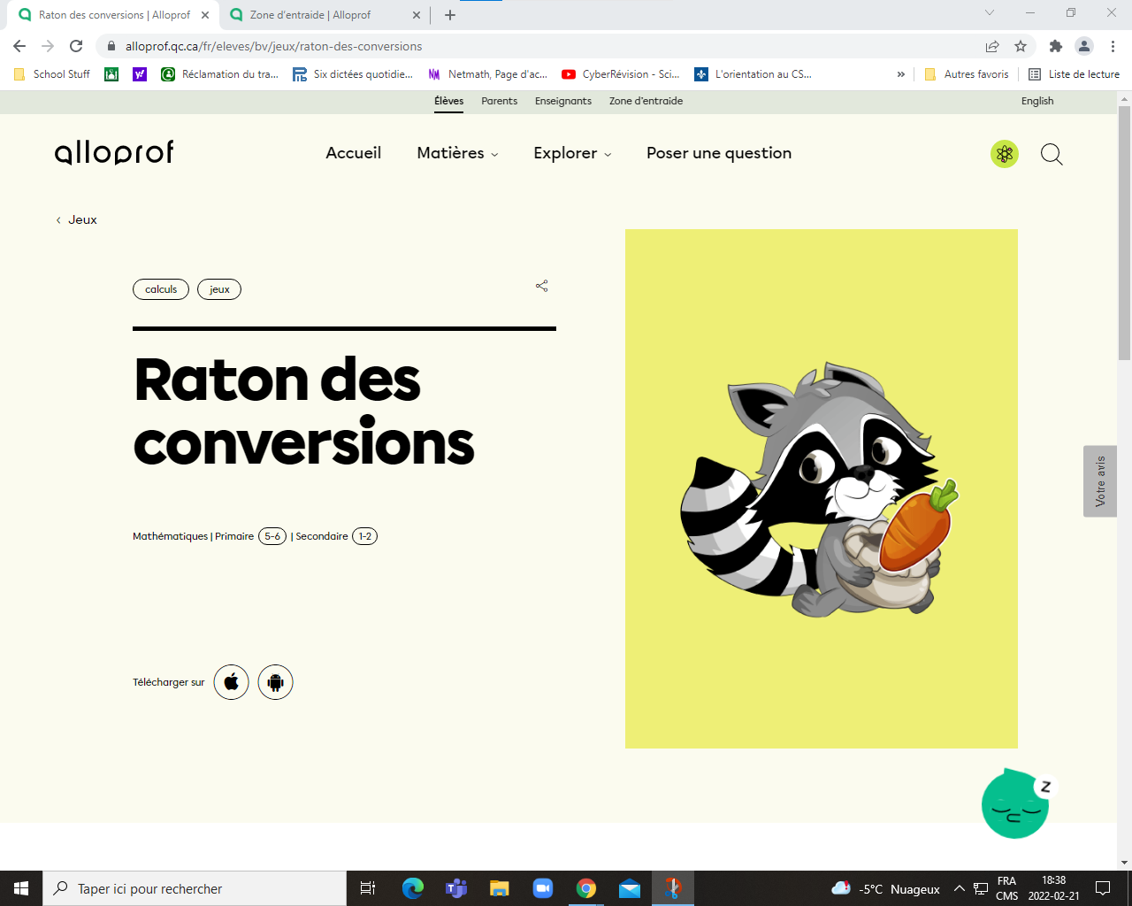
Task: Open the Votre avis feedback tab
Action: click(x=1100, y=481)
